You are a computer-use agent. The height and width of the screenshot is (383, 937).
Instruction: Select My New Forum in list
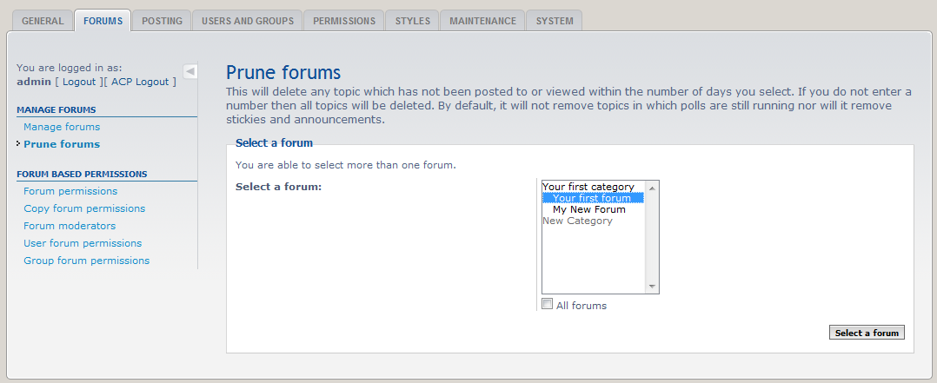(588, 209)
